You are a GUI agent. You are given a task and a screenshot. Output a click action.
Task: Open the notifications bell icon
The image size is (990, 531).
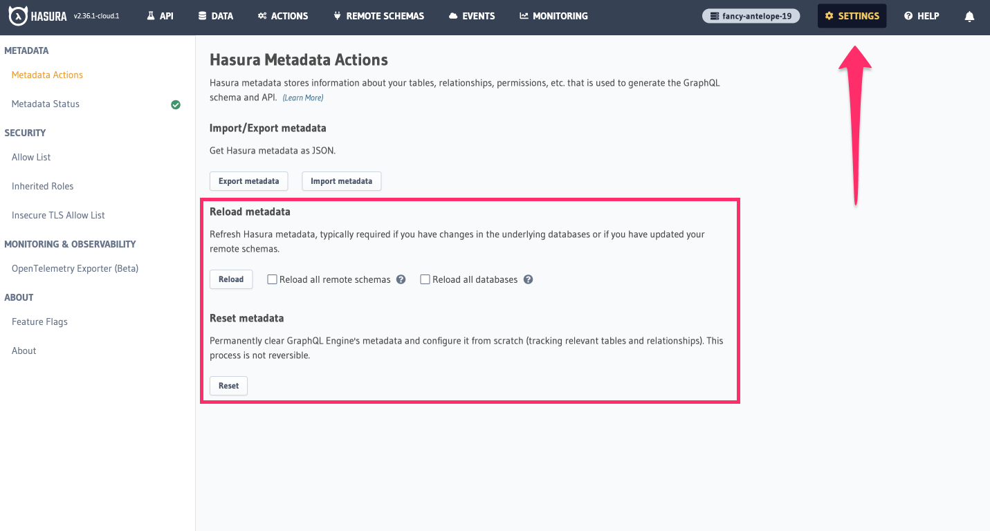(969, 15)
